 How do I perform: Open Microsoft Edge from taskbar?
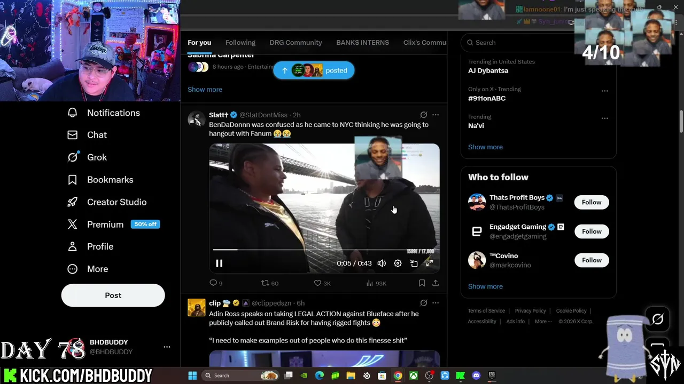pyautogui.click(x=319, y=375)
